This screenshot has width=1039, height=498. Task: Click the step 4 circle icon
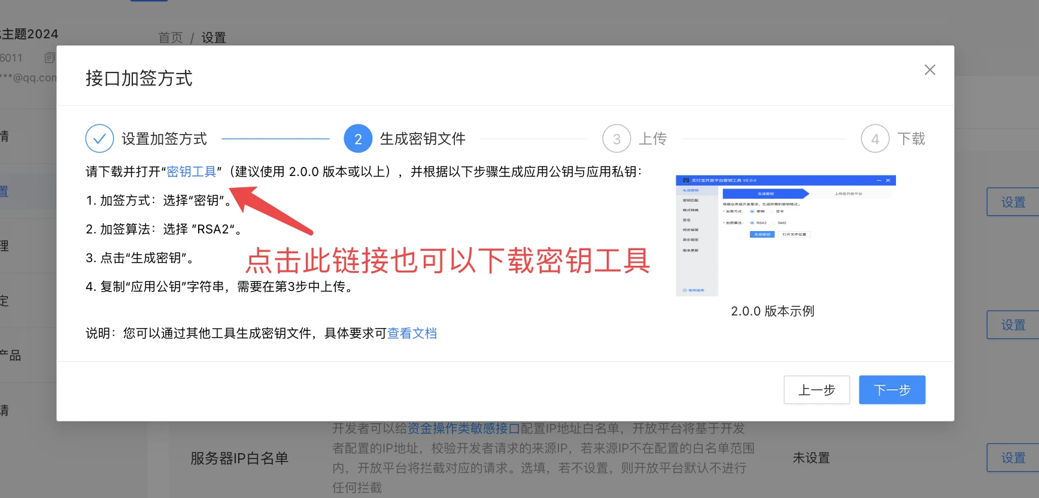pyautogui.click(x=875, y=139)
